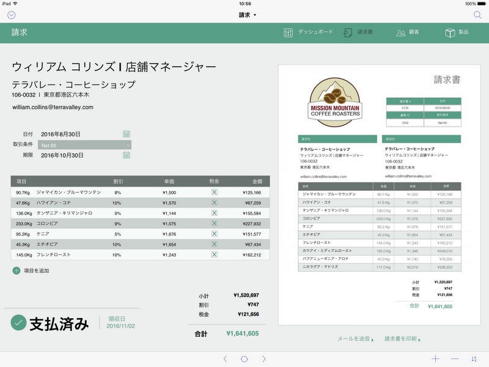
Task: Click the plus icon beside 項目を追加
Action: click(x=16, y=270)
